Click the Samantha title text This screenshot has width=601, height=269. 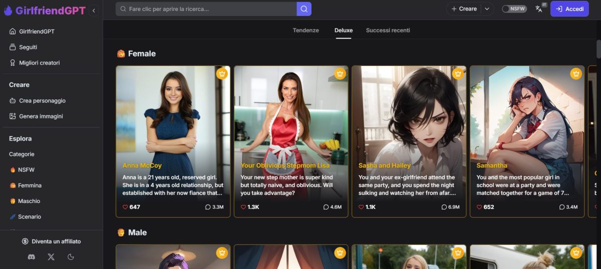point(492,165)
